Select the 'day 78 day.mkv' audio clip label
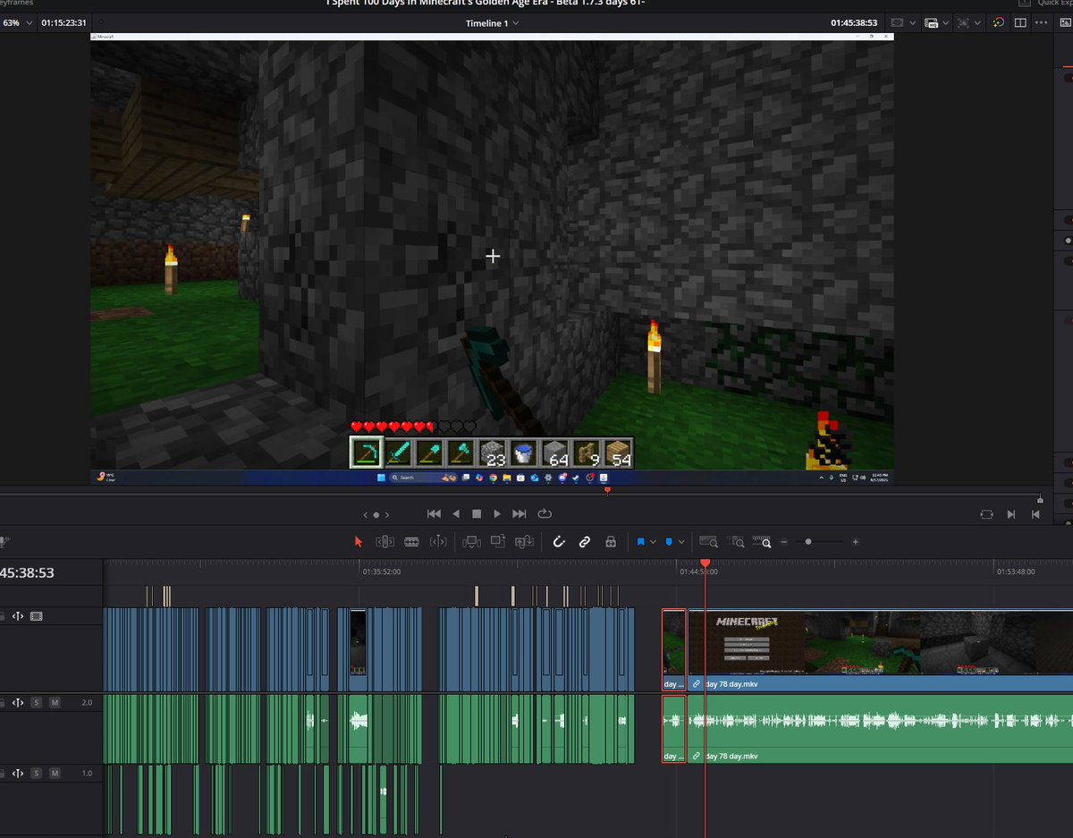This screenshot has width=1073, height=838. tap(731, 756)
